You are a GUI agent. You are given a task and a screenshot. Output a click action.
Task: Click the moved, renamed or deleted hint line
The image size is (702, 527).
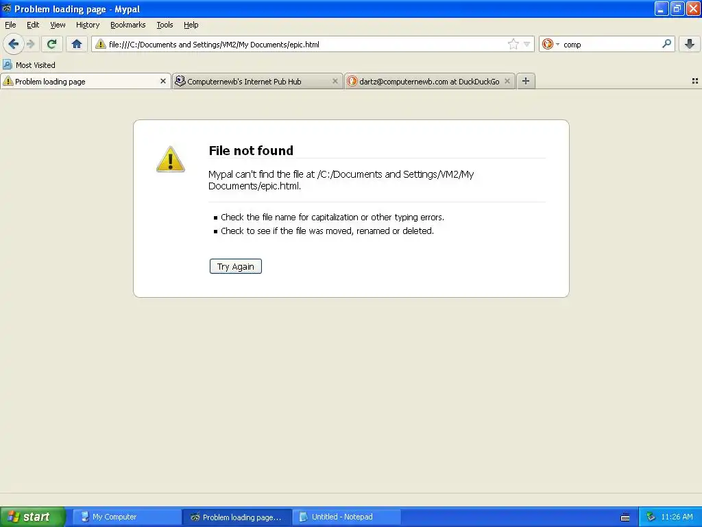(x=327, y=231)
